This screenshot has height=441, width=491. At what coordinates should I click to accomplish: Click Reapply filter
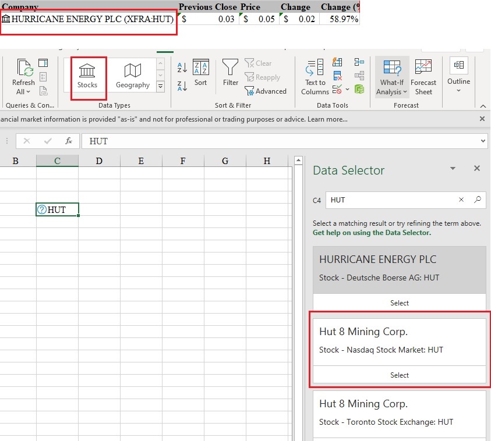click(263, 77)
